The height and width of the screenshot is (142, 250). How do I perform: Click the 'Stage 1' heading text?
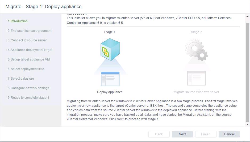click(110, 32)
